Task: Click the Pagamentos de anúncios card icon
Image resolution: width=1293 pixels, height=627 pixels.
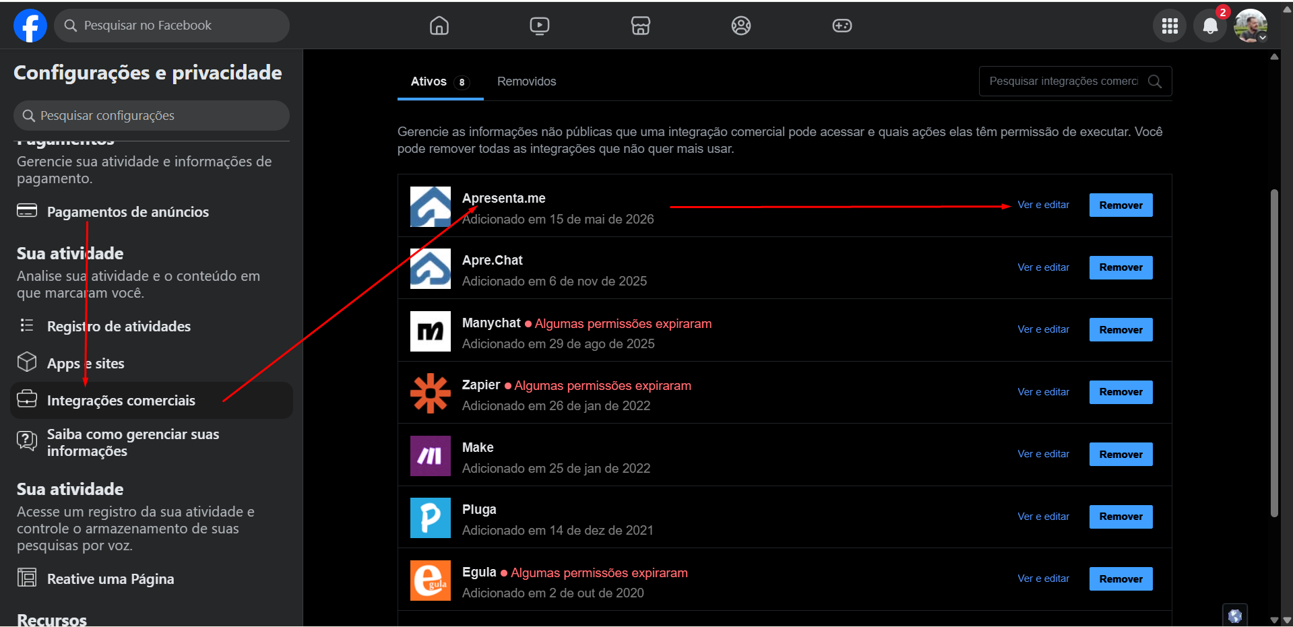Action: (27, 211)
